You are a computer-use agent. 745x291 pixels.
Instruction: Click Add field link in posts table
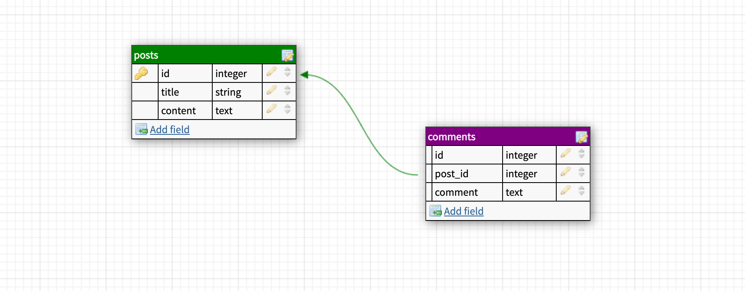(x=170, y=129)
